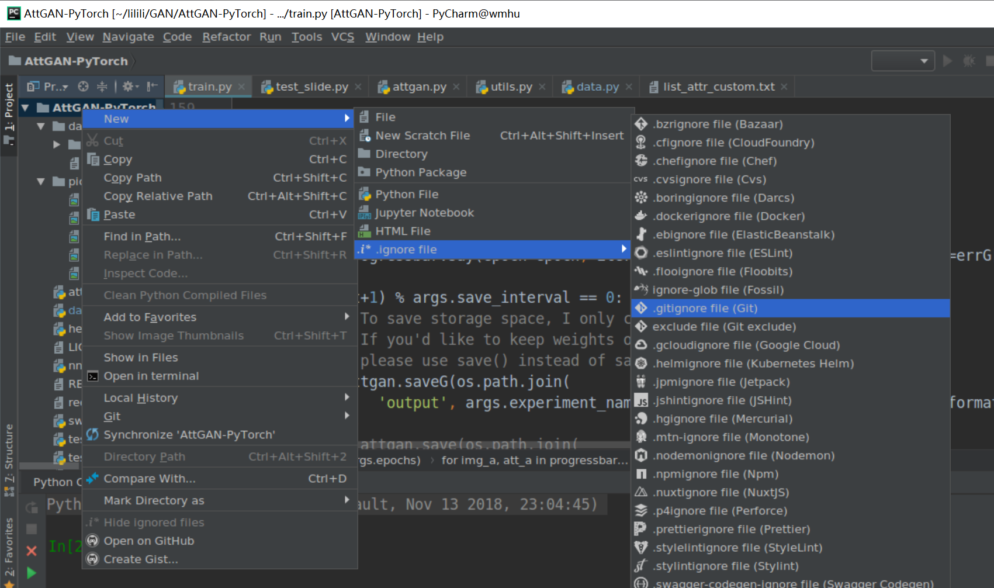Create a New Scratch File

[x=494, y=136]
